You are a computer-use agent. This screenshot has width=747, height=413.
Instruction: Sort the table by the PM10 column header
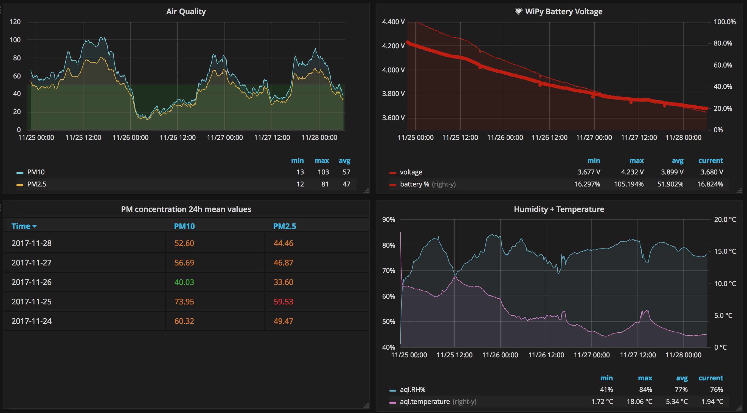point(184,226)
